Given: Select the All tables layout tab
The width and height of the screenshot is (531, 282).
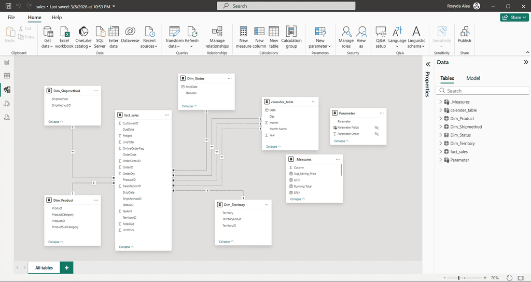Looking at the screenshot, I should (44, 268).
